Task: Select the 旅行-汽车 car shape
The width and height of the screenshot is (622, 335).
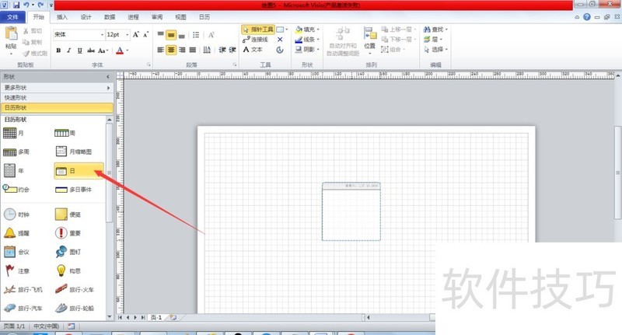Action: 23,308
